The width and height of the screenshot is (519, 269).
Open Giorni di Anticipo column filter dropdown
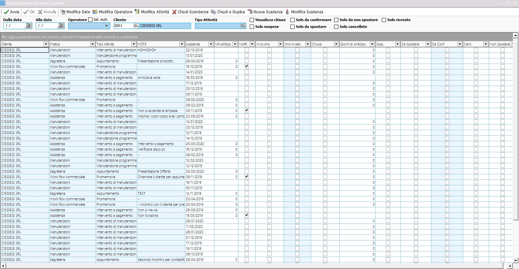[372, 44]
